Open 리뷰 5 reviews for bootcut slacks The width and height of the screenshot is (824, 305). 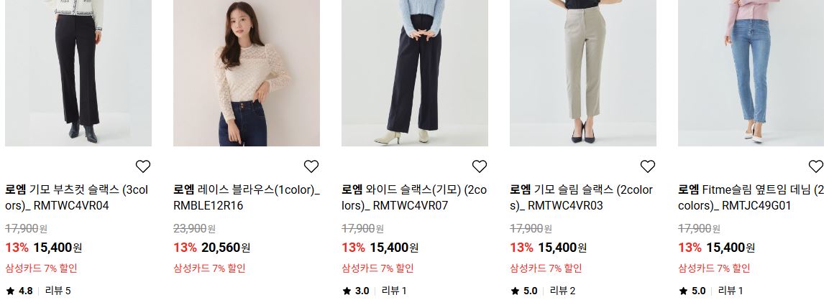[58, 291]
